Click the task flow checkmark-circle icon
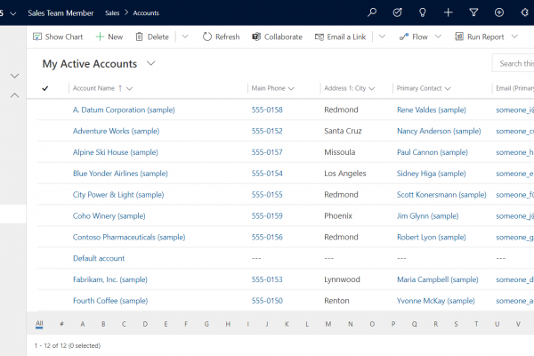This screenshot has width=534, height=356. [x=397, y=12]
